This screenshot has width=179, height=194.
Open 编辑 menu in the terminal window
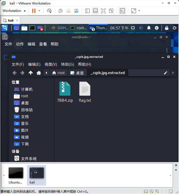pos(31,44)
